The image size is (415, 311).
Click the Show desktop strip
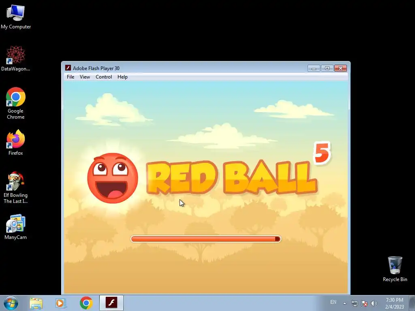(412, 303)
